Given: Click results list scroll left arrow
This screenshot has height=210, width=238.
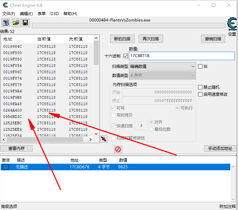Looking at the screenshot, I should tap(4, 139).
